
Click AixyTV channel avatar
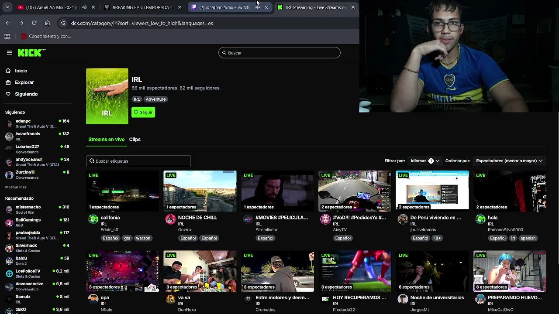(x=325, y=219)
